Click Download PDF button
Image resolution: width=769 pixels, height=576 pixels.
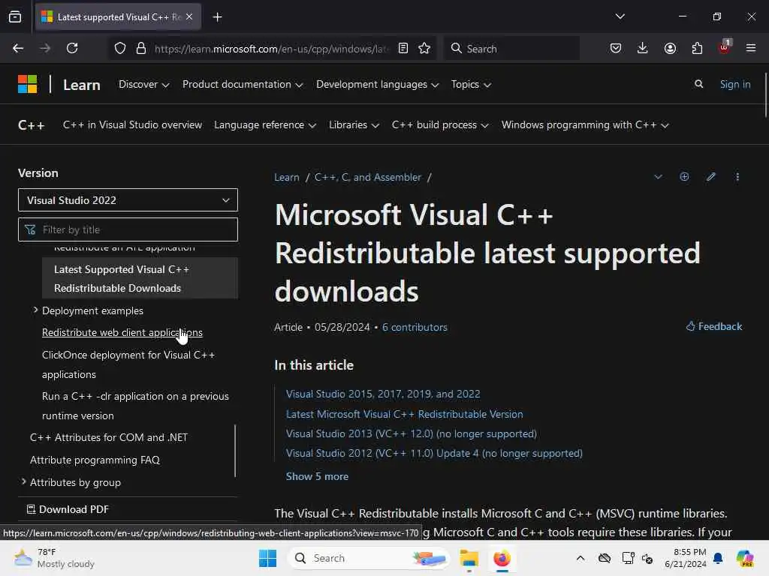68,509
